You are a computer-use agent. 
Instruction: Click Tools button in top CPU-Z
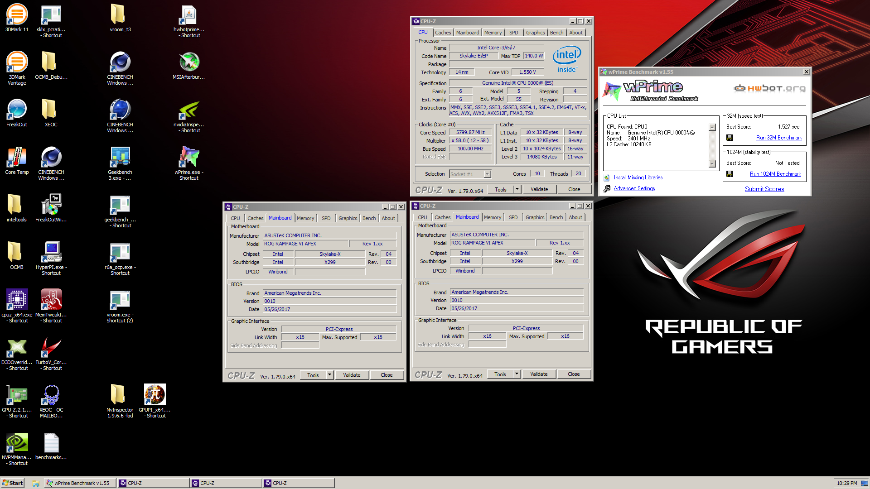pos(501,189)
